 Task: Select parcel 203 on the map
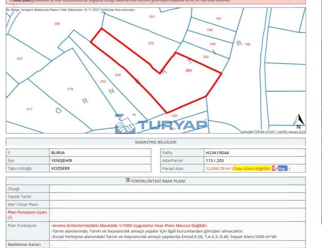(x=188, y=70)
